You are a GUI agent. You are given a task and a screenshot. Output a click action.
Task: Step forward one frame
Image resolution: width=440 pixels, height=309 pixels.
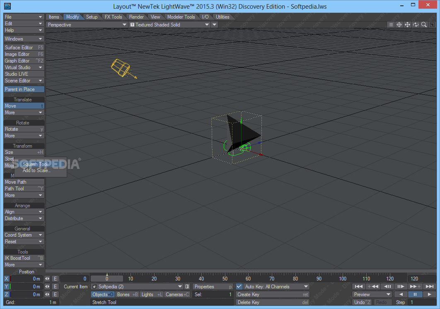[401, 286]
